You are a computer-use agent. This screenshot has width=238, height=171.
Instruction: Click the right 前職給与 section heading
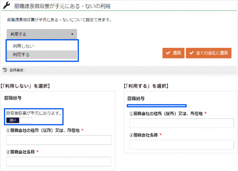tap(136, 98)
